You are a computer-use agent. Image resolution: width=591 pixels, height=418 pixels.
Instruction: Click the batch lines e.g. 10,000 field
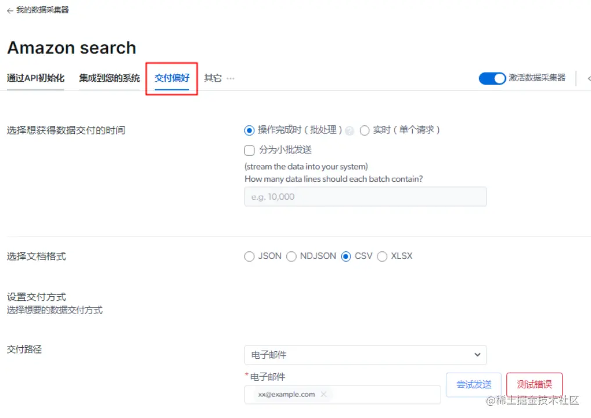click(365, 197)
